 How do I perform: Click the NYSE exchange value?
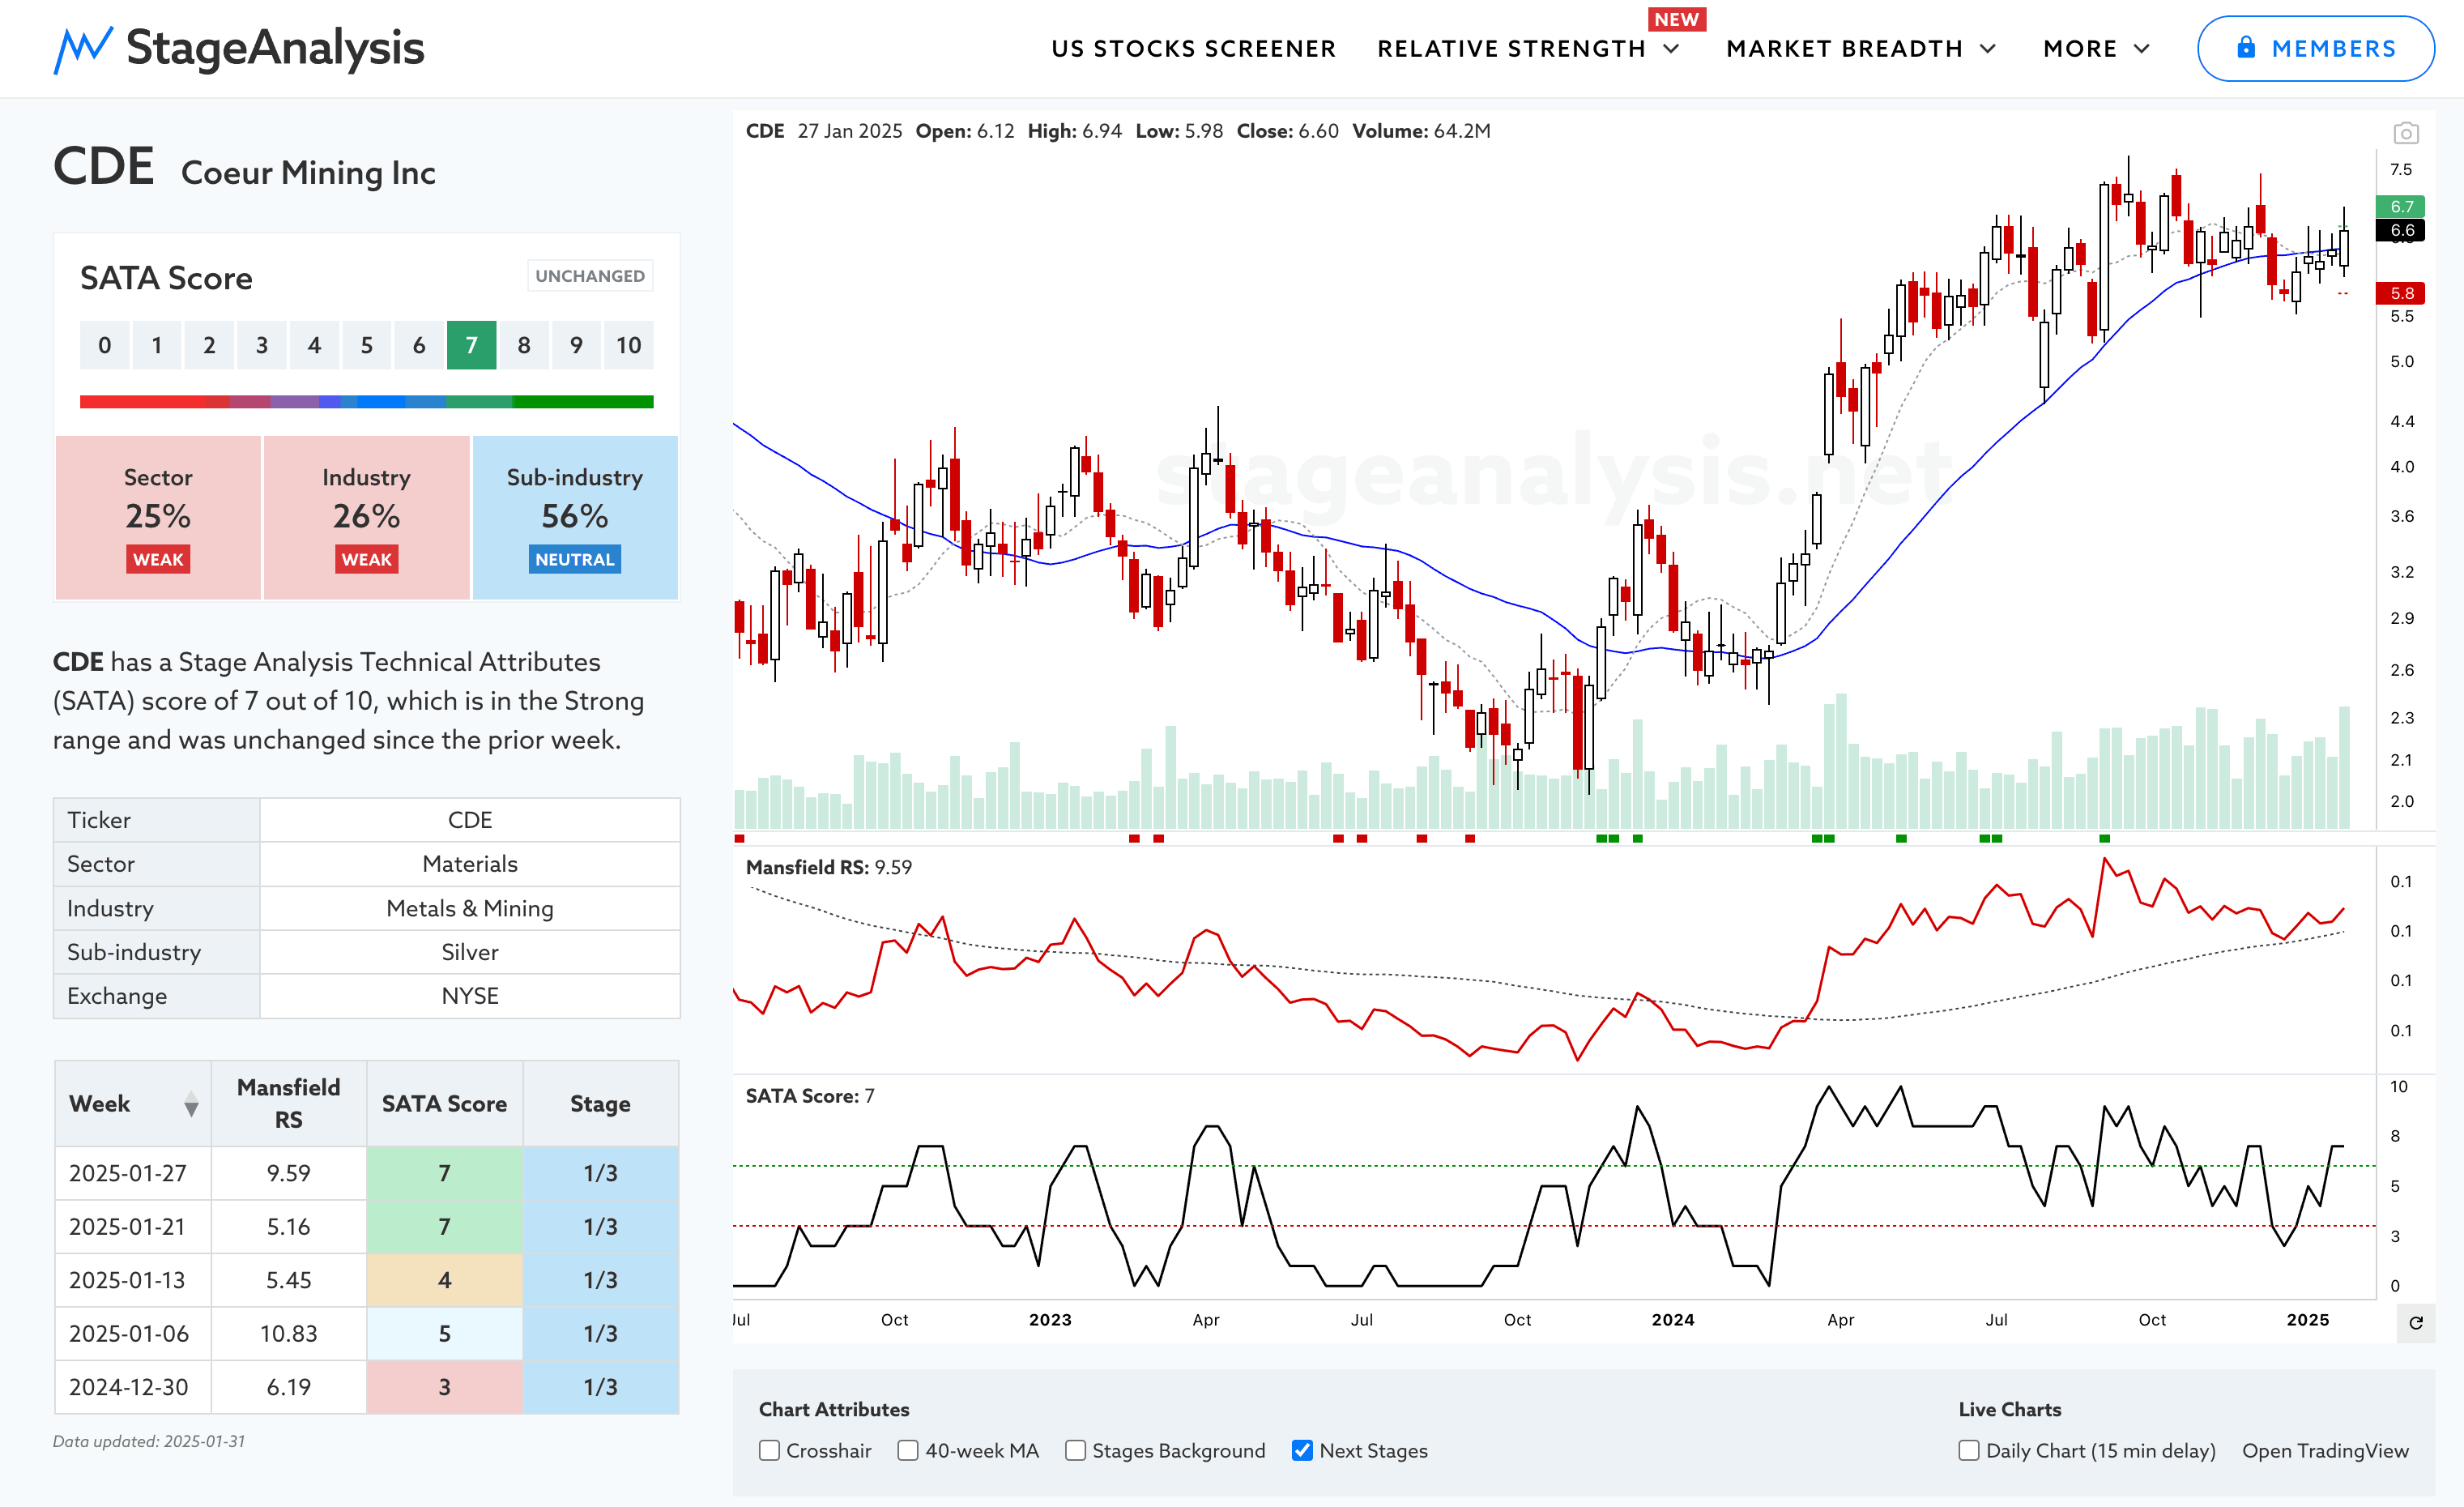tap(470, 996)
